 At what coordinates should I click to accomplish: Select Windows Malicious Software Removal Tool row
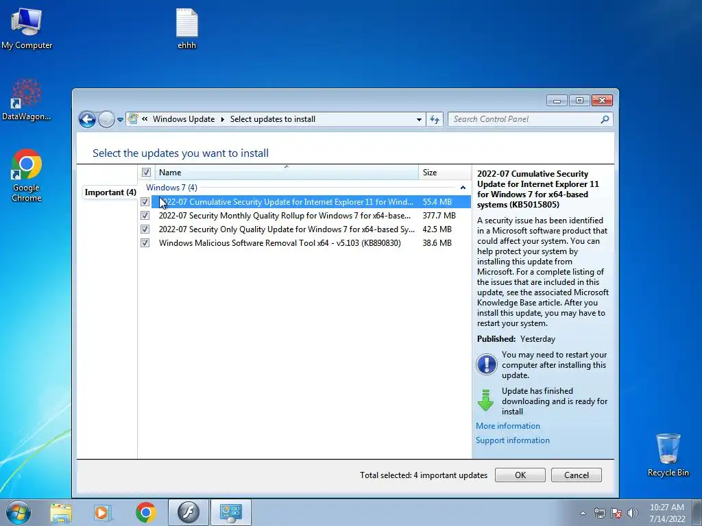pyautogui.click(x=311, y=243)
